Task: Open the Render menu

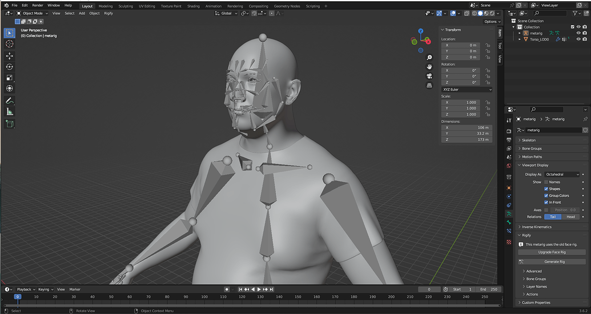Action: [38, 6]
